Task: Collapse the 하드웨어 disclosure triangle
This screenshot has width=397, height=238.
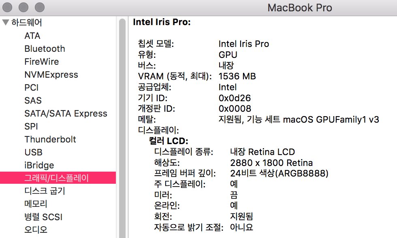Action: coord(6,22)
